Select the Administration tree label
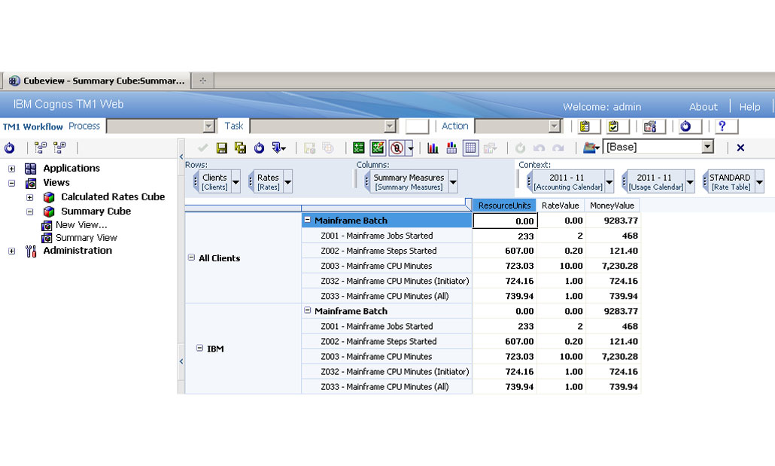The height and width of the screenshot is (466, 775). click(x=77, y=250)
